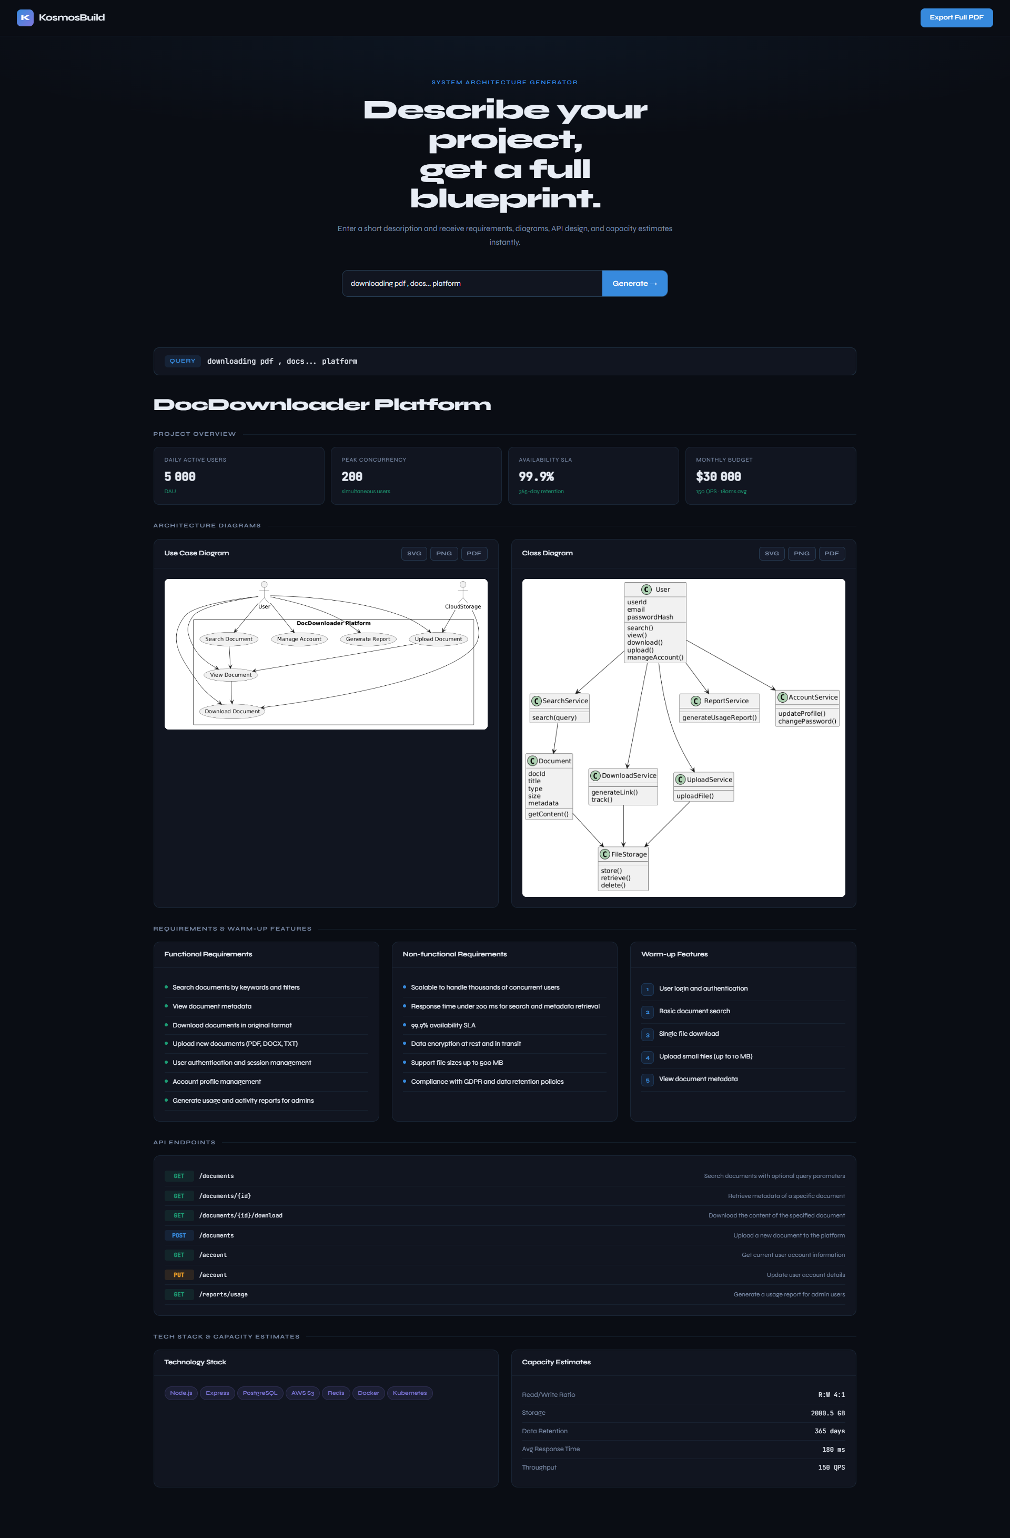Click the Kubernetes tech tag
Viewport: 1010px width, 1538px height.
[x=410, y=1393]
